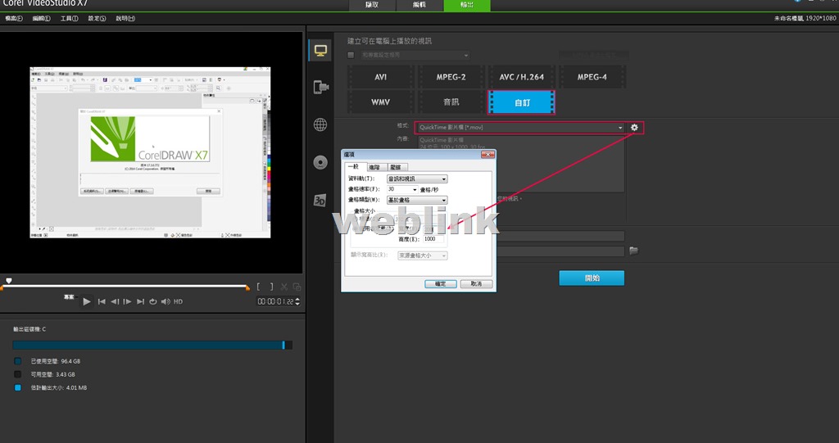
Task: Open the QuickTime format dropdown
Action: [520, 128]
